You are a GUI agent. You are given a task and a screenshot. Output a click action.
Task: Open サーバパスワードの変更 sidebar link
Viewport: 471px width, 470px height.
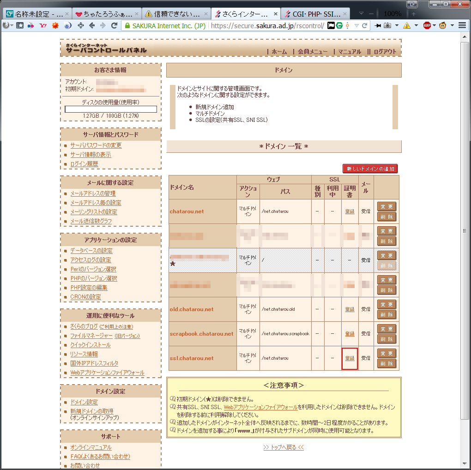point(96,145)
